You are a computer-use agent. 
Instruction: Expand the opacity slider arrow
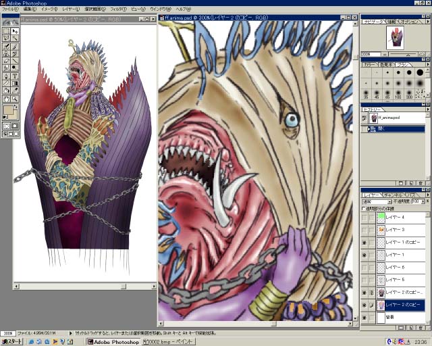point(423,201)
